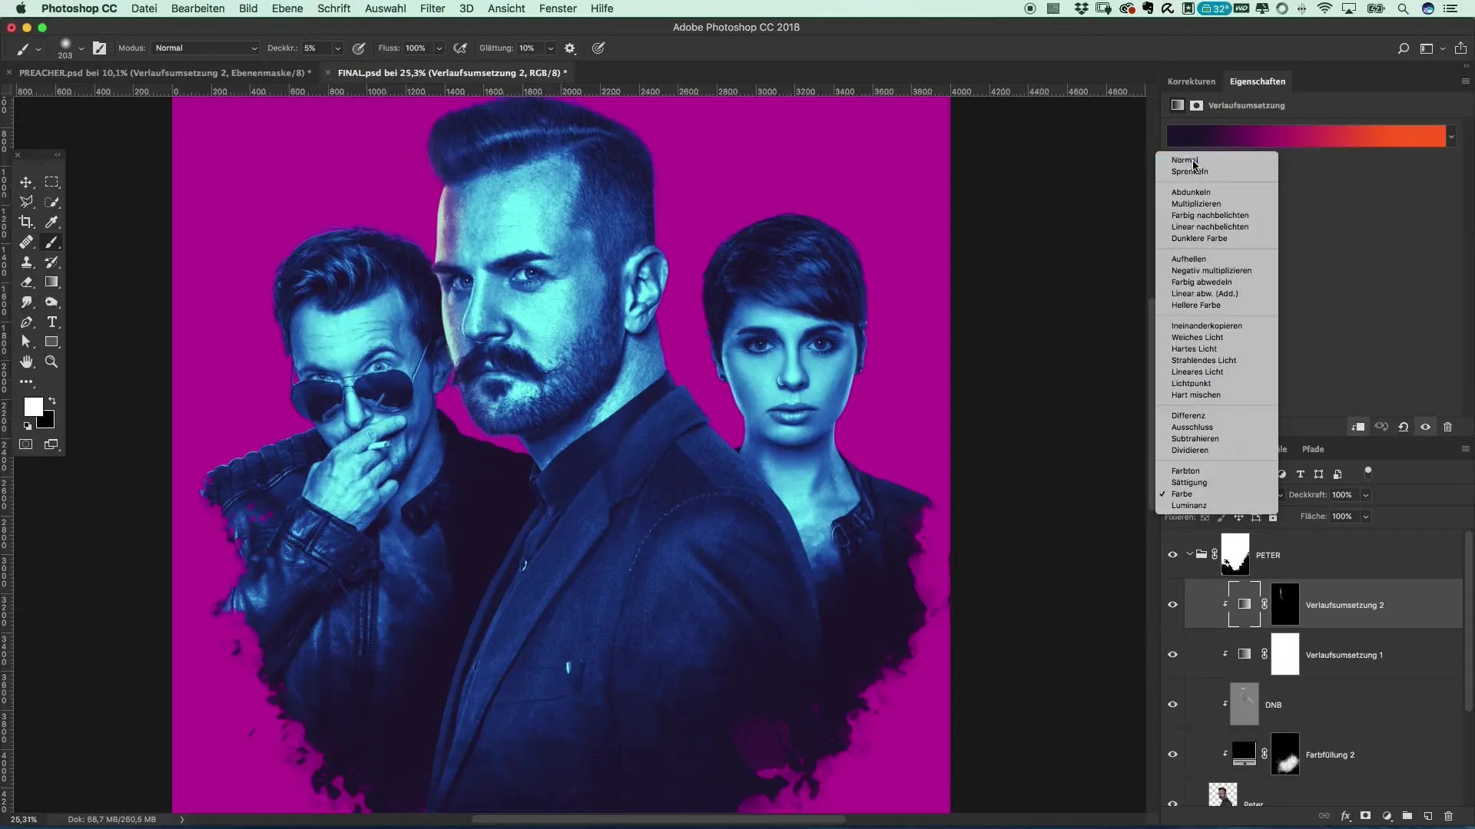Hide the PETER group layer

tap(1172, 555)
